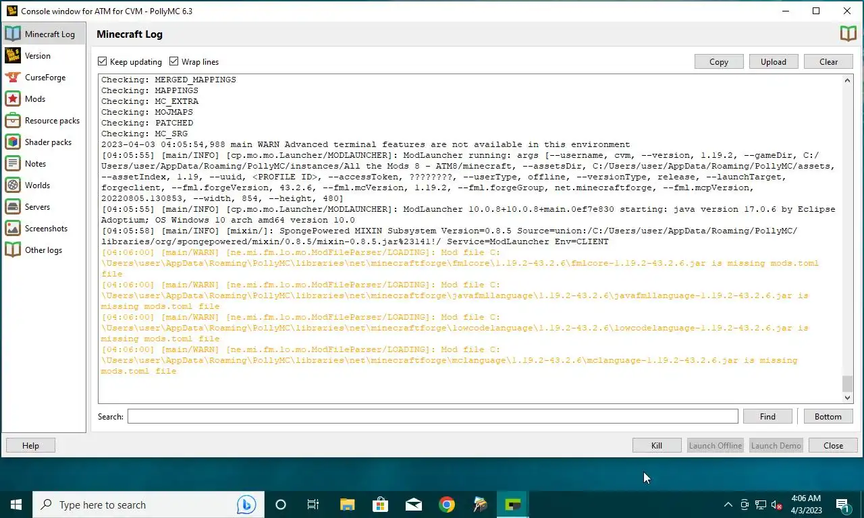Click the Find button
This screenshot has height=518, width=864.
[x=767, y=416]
